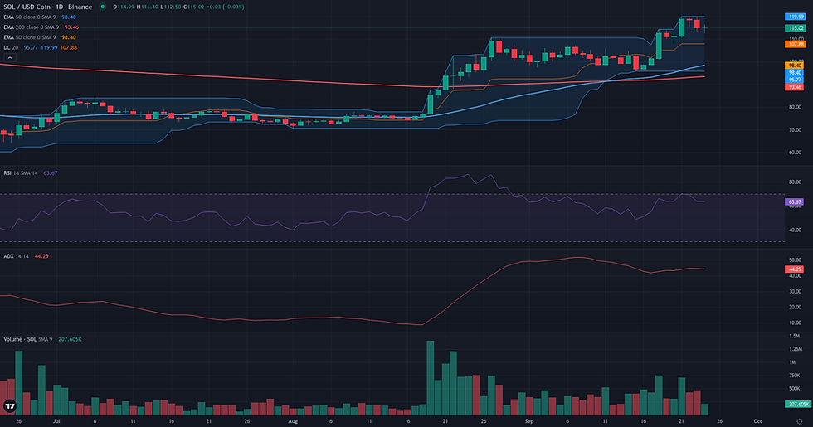Select the SOL / USD Coin symbol title

(x=48, y=7)
